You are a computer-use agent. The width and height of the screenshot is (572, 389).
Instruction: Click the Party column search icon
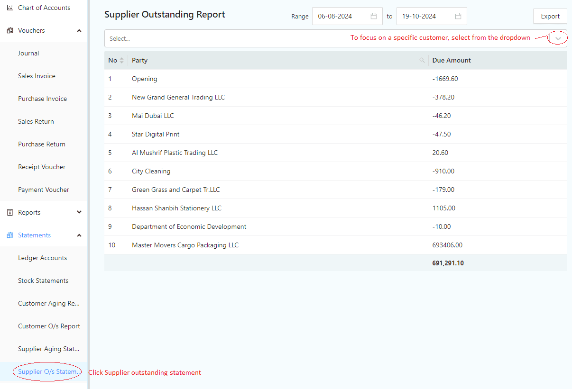click(422, 60)
